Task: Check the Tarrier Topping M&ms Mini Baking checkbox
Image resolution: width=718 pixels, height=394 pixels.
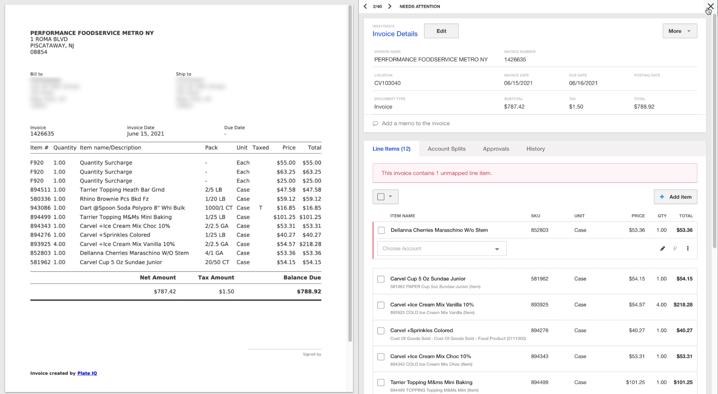Action: [x=381, y=382]
